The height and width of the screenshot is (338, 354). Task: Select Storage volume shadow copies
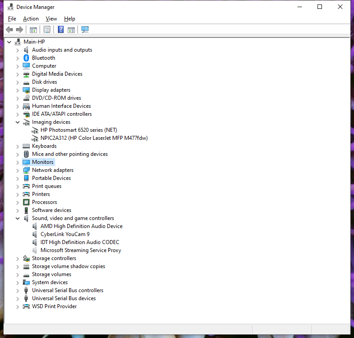pyautogui.click(x=69, y=266)
